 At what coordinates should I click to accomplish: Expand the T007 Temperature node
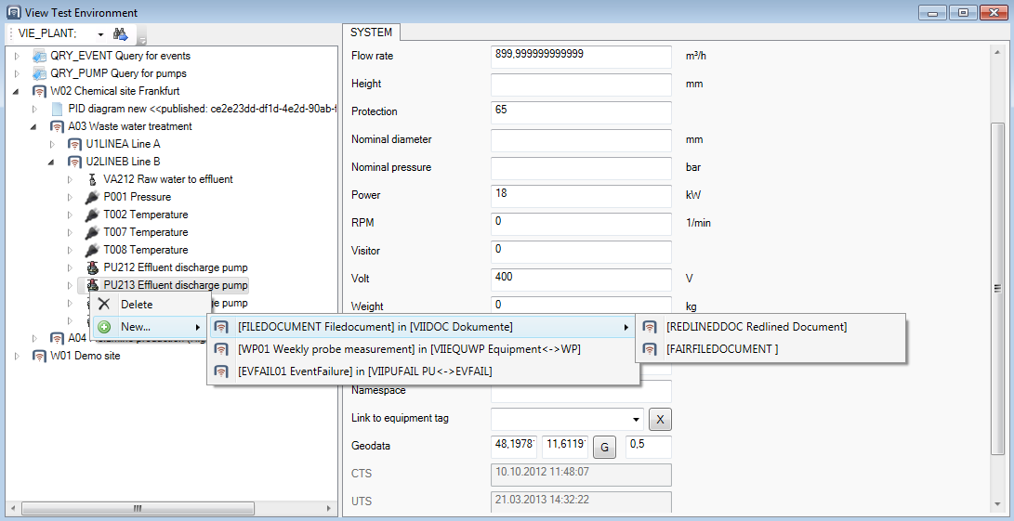69,233
